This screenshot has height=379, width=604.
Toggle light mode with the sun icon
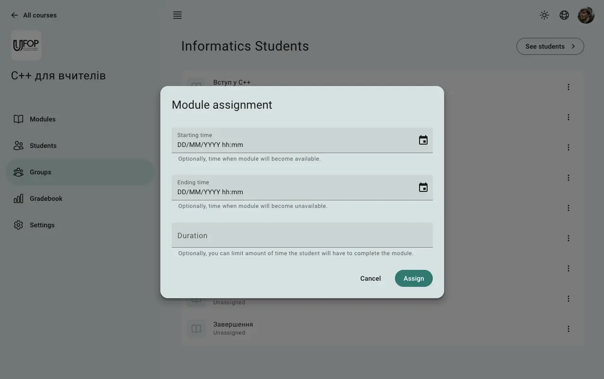[544, 15]
